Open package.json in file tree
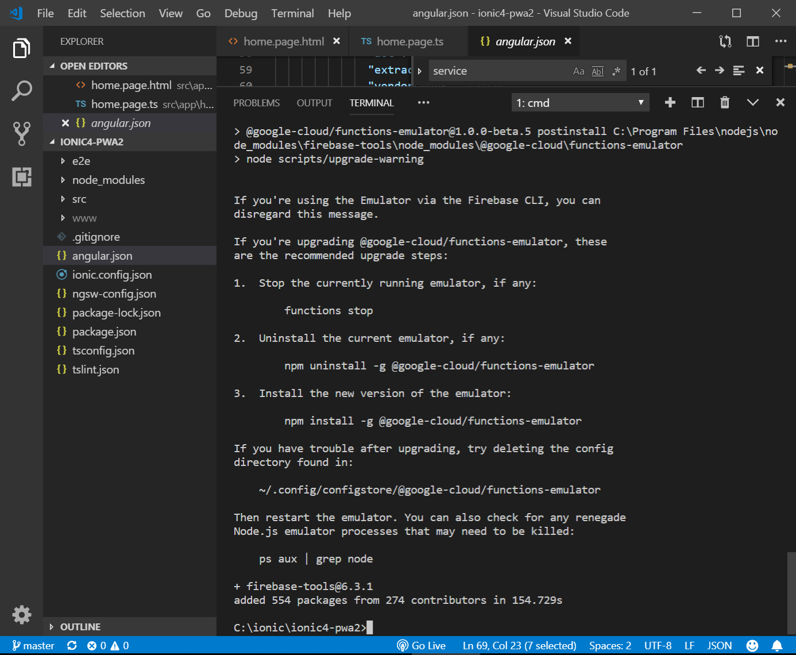This screenshot has width=796, height=655. click(130, 332)
